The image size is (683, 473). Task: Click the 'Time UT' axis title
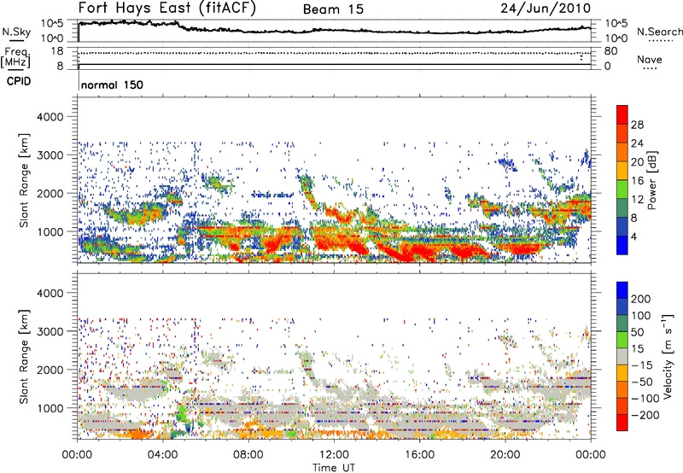tap(334, 467)
